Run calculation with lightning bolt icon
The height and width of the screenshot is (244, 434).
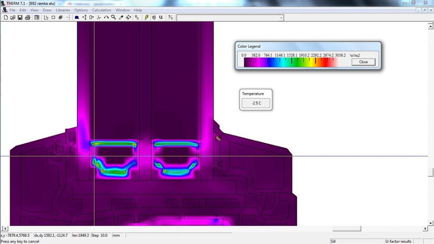[x=147, y=18]
